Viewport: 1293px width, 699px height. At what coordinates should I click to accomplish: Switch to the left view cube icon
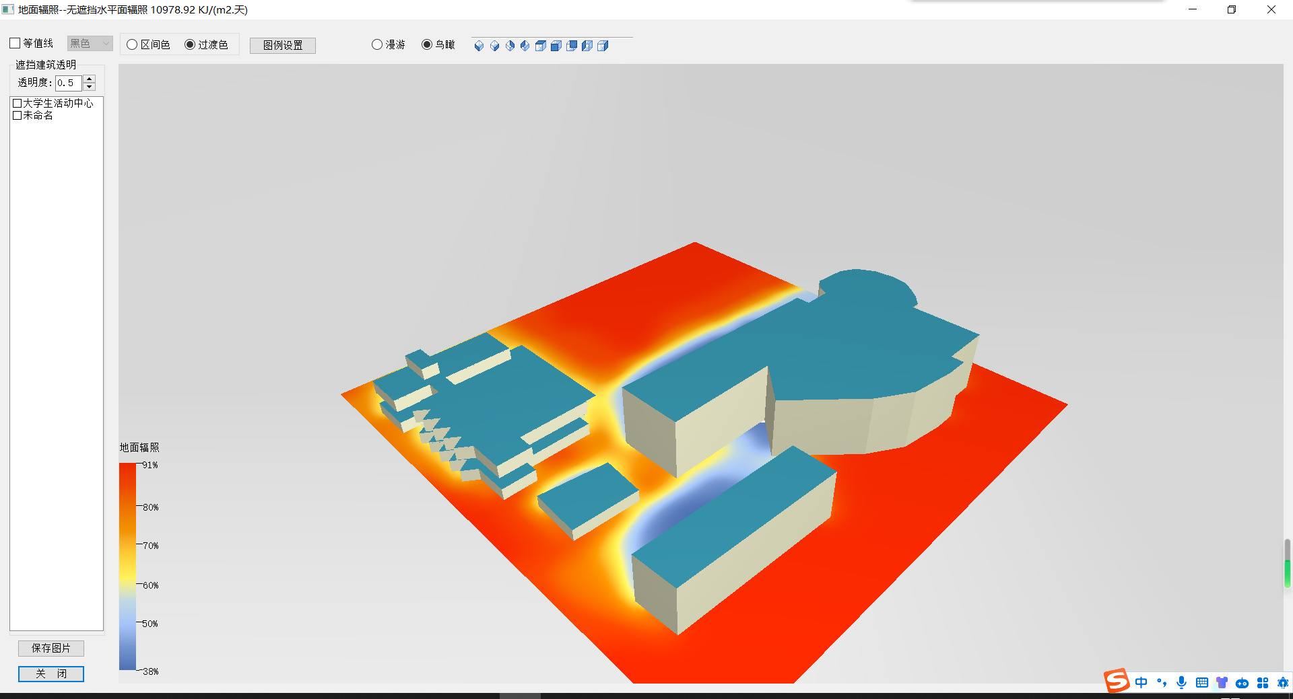click(587, 46)
